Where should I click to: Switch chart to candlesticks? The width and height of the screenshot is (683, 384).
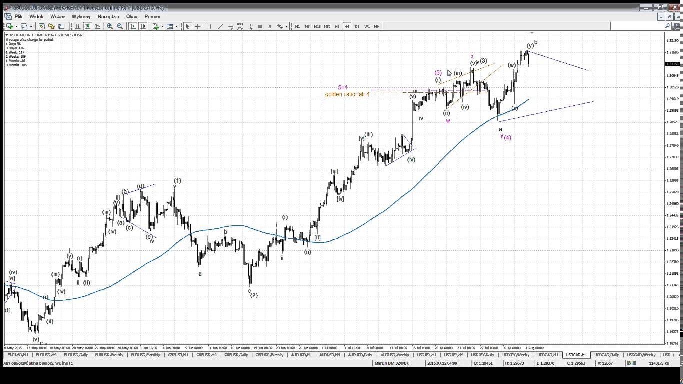pos(88,26)
